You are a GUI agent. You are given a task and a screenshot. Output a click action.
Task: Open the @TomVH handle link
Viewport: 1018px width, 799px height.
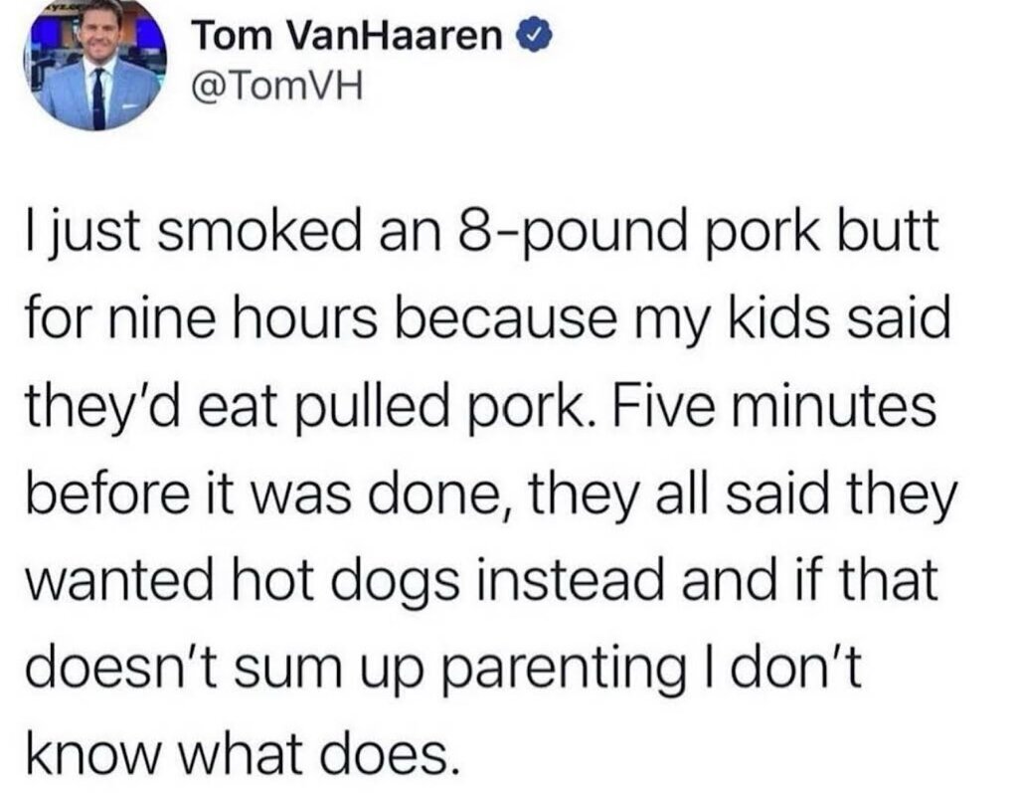pos(276,87)
